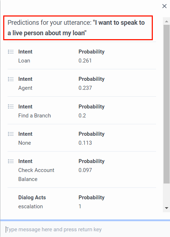The image size is (170, 237).
Task: Click the scrollbar up arrow
Action: coord(166,21)
